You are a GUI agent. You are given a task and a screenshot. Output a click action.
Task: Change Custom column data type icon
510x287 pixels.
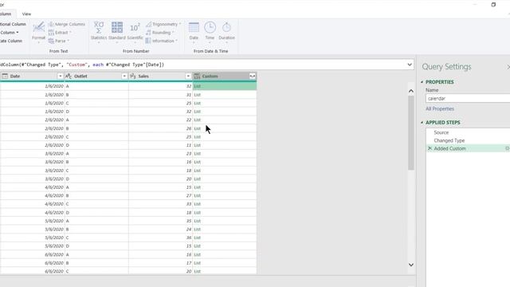tap(197, 77)
